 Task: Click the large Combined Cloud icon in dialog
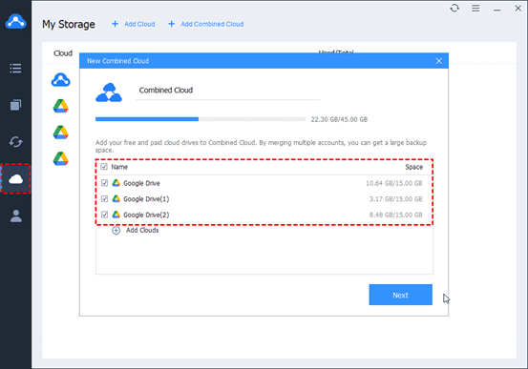(109, 92)
